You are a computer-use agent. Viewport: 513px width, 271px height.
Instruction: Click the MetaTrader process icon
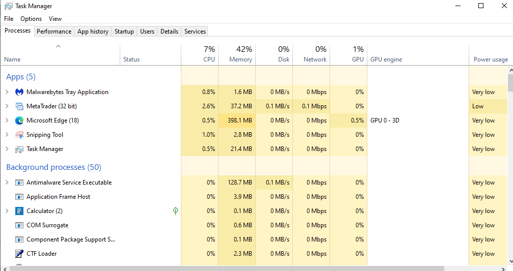pos(19,106)
